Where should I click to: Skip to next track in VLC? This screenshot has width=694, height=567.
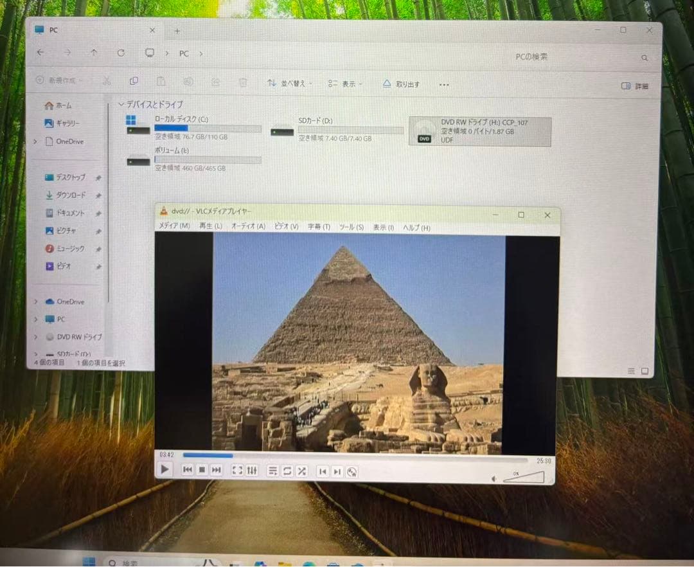217,471
